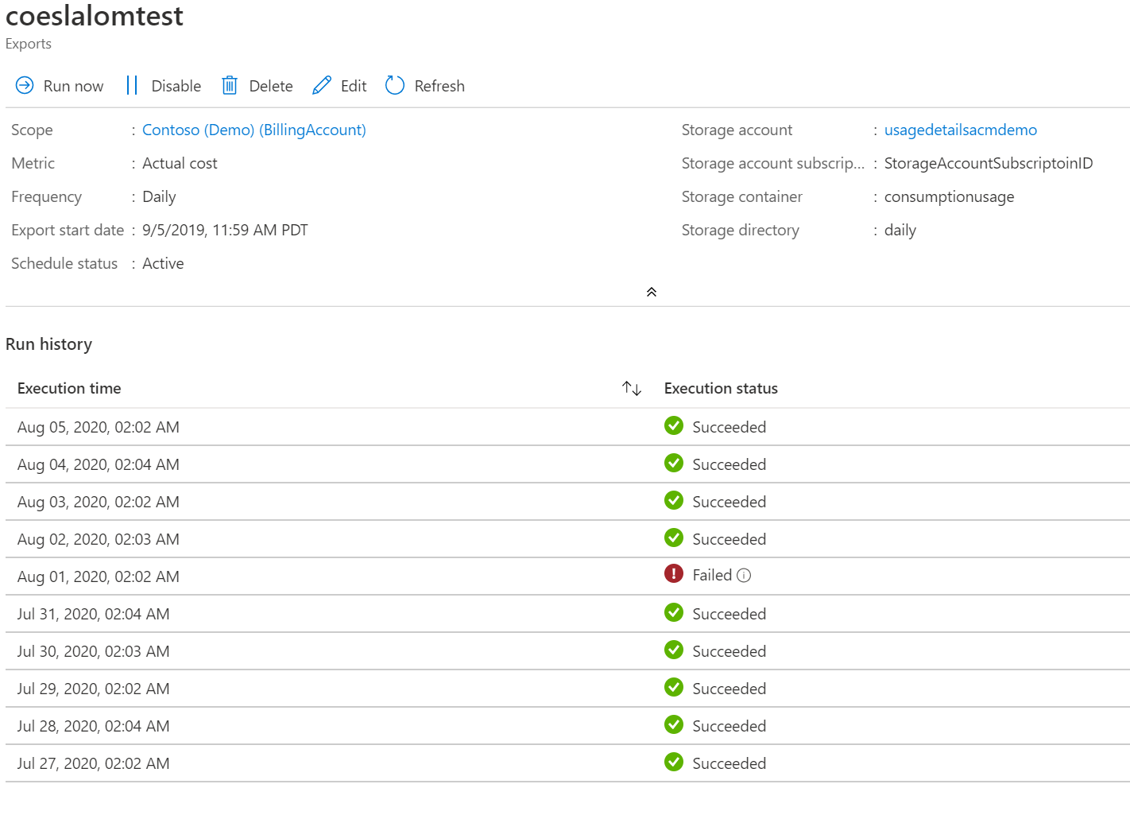
Task: Click the green Succeeded check icon for Aug 05
Action: 673,426
